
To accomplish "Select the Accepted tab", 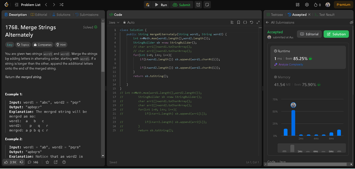I will coord(297,15).
